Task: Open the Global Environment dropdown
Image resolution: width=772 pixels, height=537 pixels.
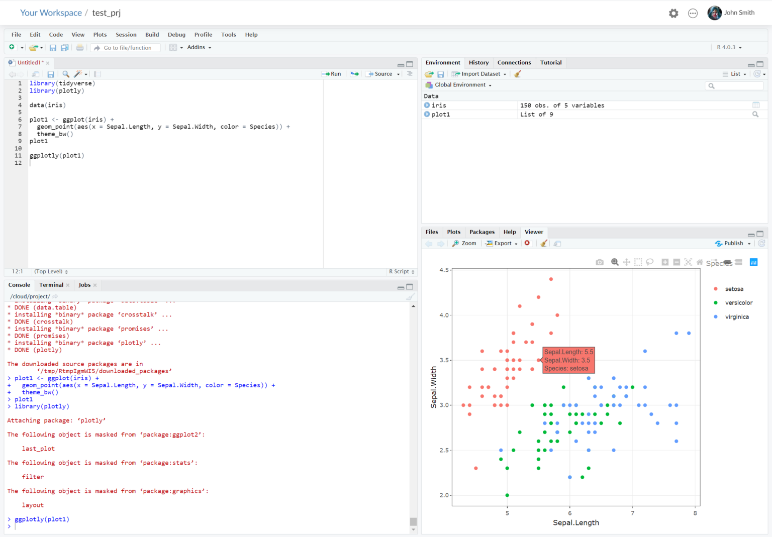Action: 458,84
